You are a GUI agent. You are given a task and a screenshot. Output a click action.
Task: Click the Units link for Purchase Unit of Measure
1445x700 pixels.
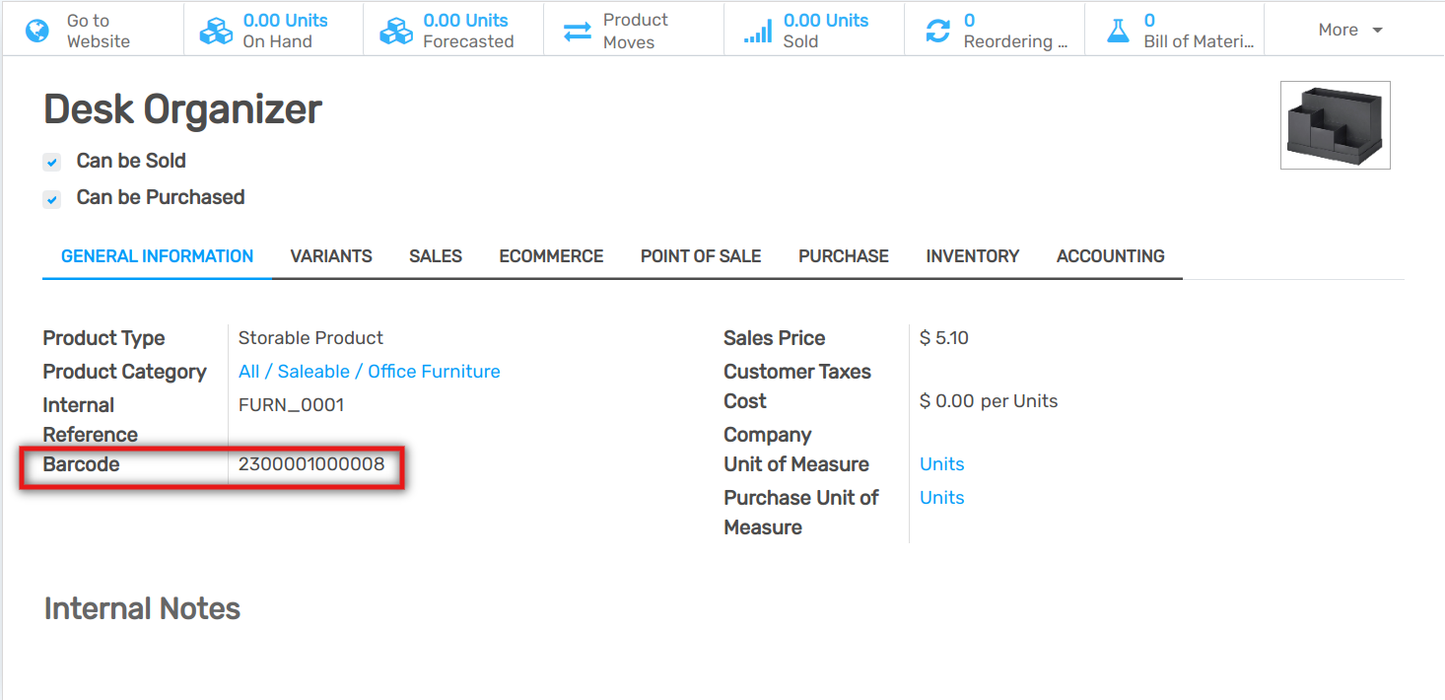(941, 498)
